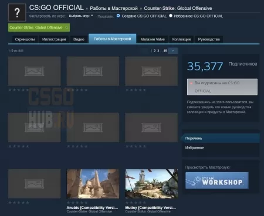This screenshot has height=216, width=264.
Task: Open the placeholder thumbnail beside Anubis
Action: click(x=35, y=184)
